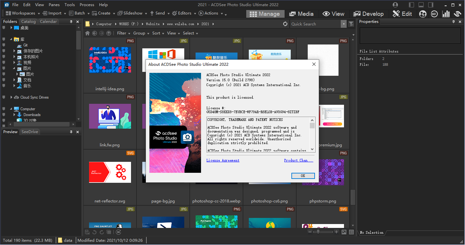
Task: Refresh the file list
Action: coord(285,24)
